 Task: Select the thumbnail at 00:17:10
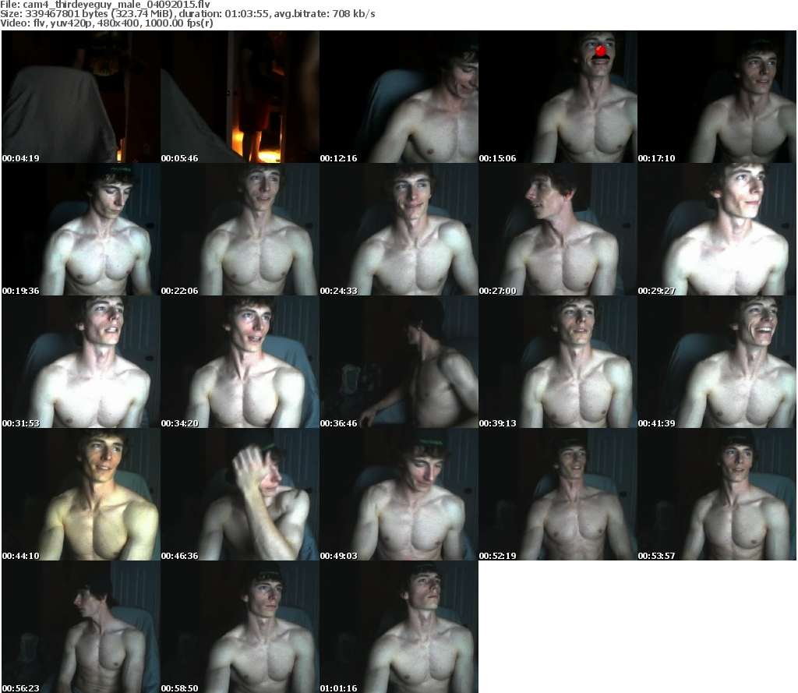717,97
